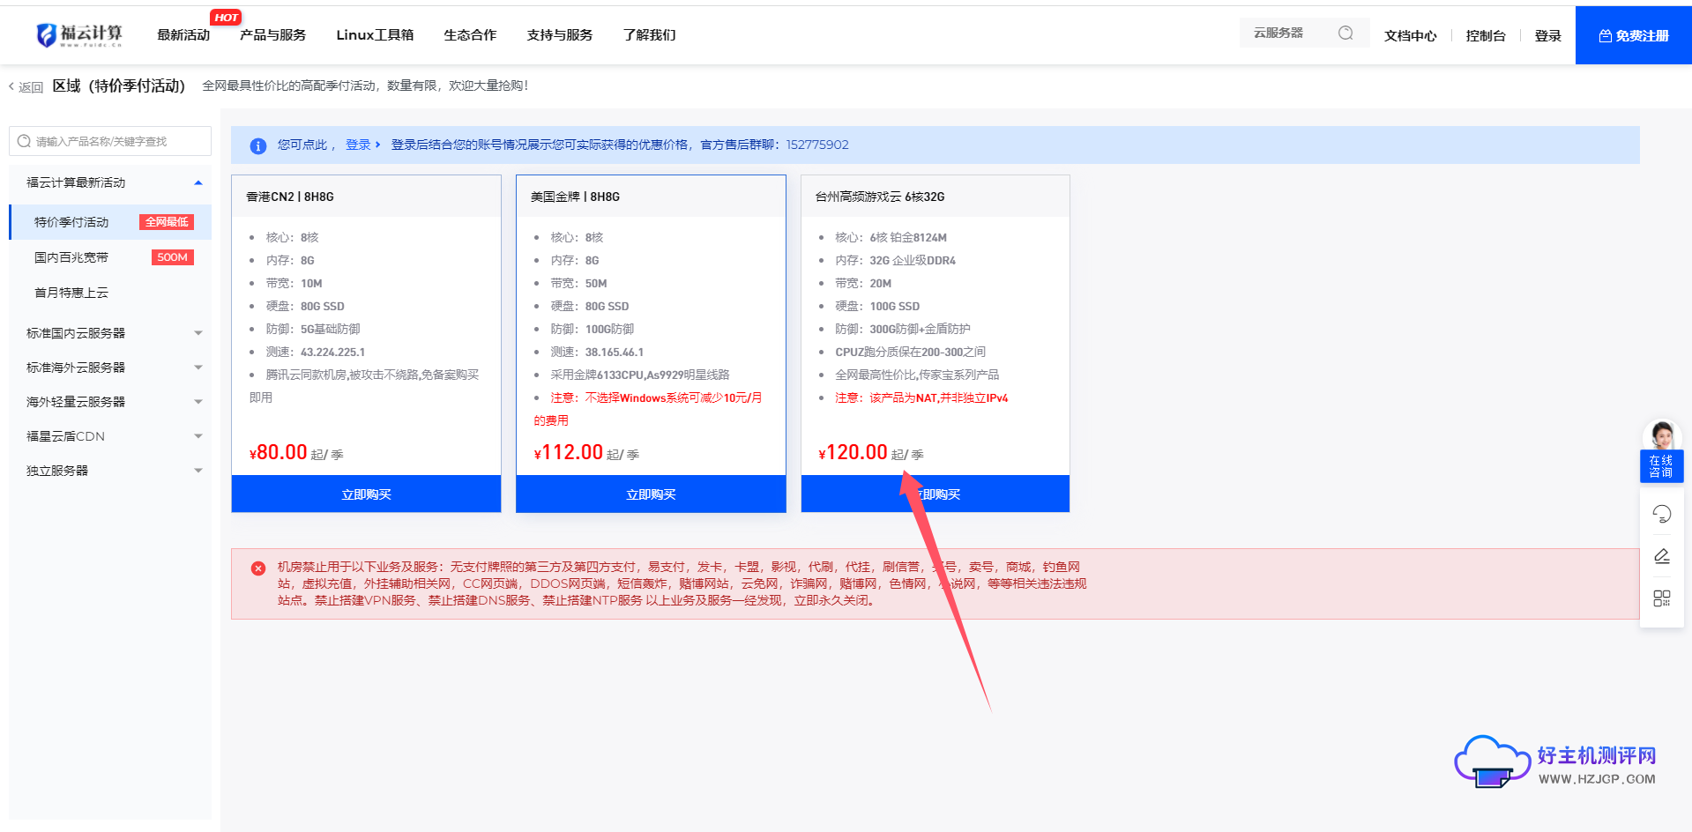Click the gift icon inside 免费注册 button
1692x832 pixels.
pyautogui.click(x=1604, y=34)
